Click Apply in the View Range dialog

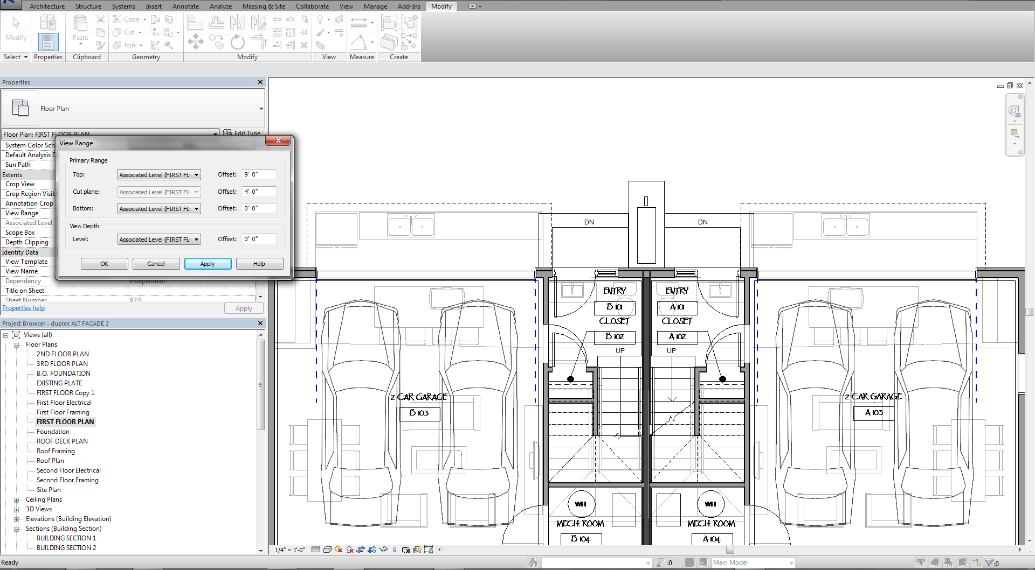208,263
